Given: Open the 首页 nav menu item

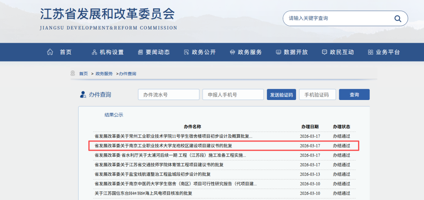Looking at the screenshot, I should [66, 52].
